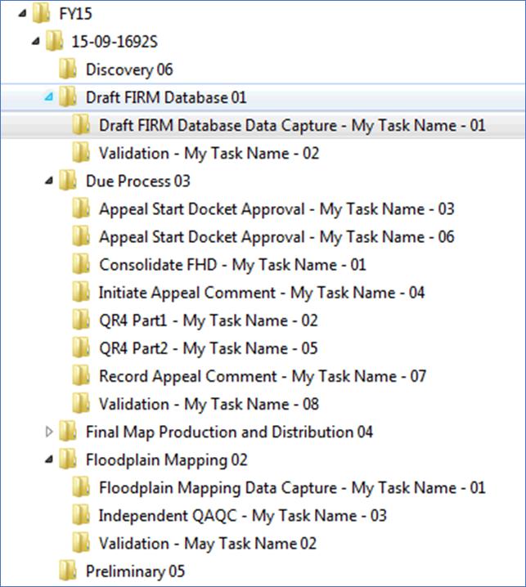Click folder icon beside Consolidate FHD task
The width and height of the screenshot is (526, 587).
pyautogui.click(x=81, y=264)
